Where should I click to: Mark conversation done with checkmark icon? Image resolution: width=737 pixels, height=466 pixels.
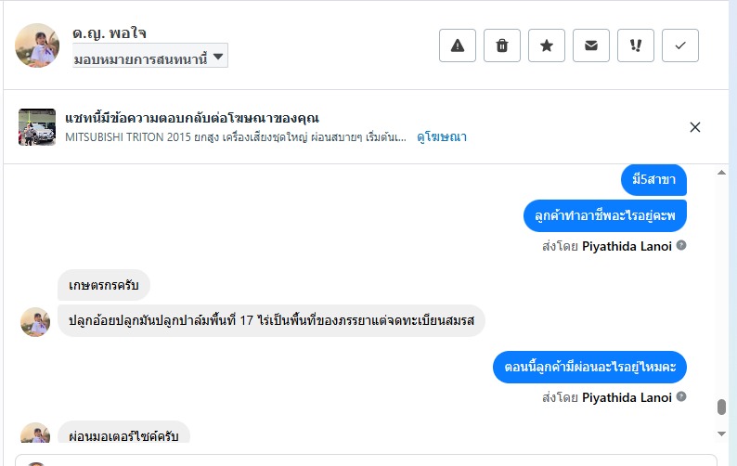click(680, 45)
